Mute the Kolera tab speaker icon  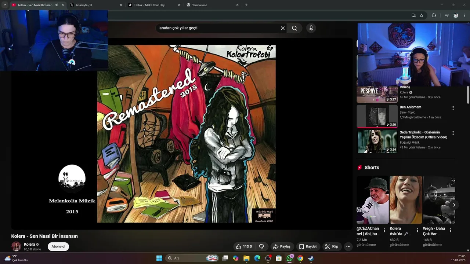[x=57, y=5]
